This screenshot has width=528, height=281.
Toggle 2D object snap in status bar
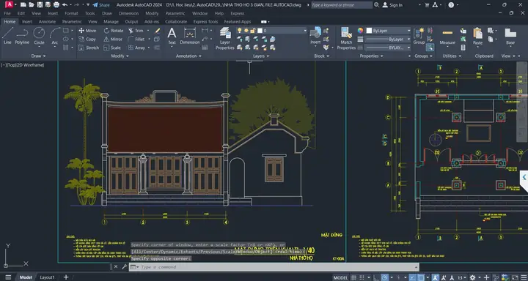pyautogui.click(x=422, y=277)
